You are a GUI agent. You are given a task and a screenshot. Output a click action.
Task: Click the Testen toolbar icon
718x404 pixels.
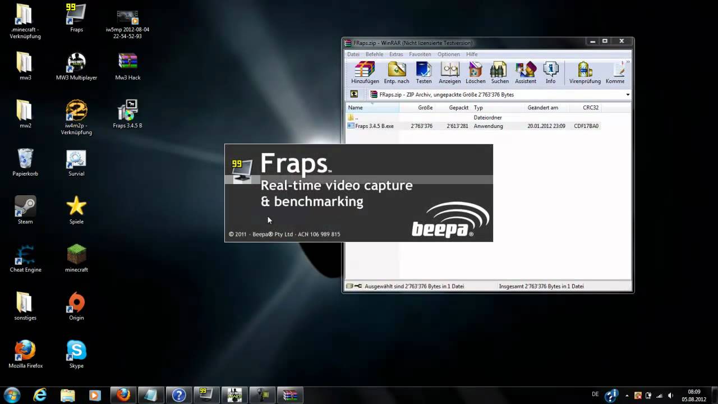coord(424,73)
